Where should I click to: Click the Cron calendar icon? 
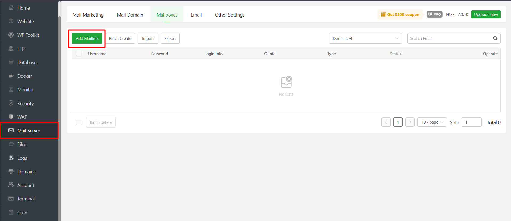pyautogui.click(x=11, y=212)
